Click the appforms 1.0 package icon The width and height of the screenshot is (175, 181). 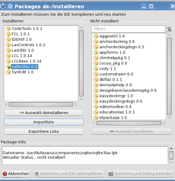pos(96,52)
